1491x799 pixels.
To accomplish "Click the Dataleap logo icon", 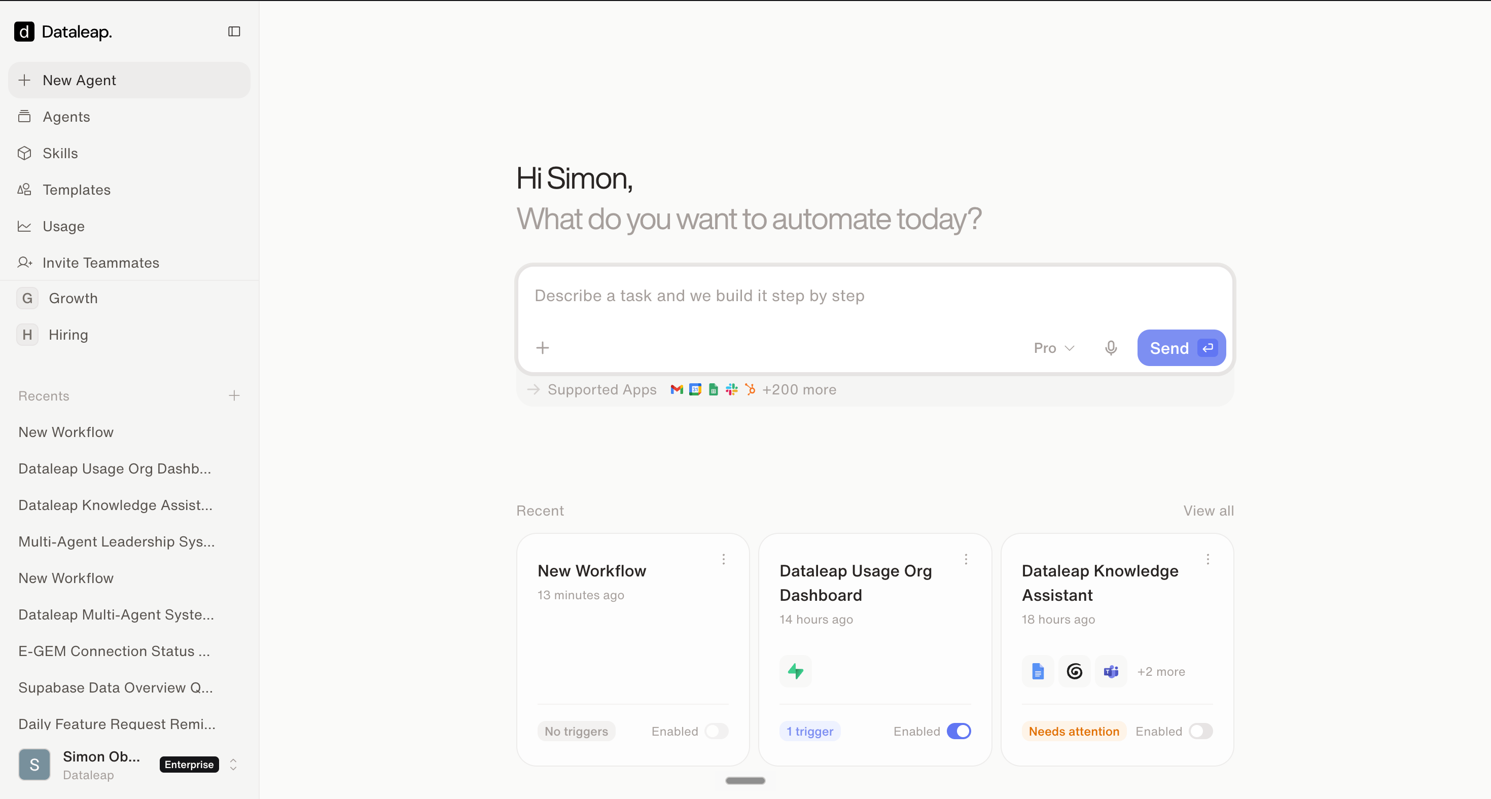I will [24, 32].
